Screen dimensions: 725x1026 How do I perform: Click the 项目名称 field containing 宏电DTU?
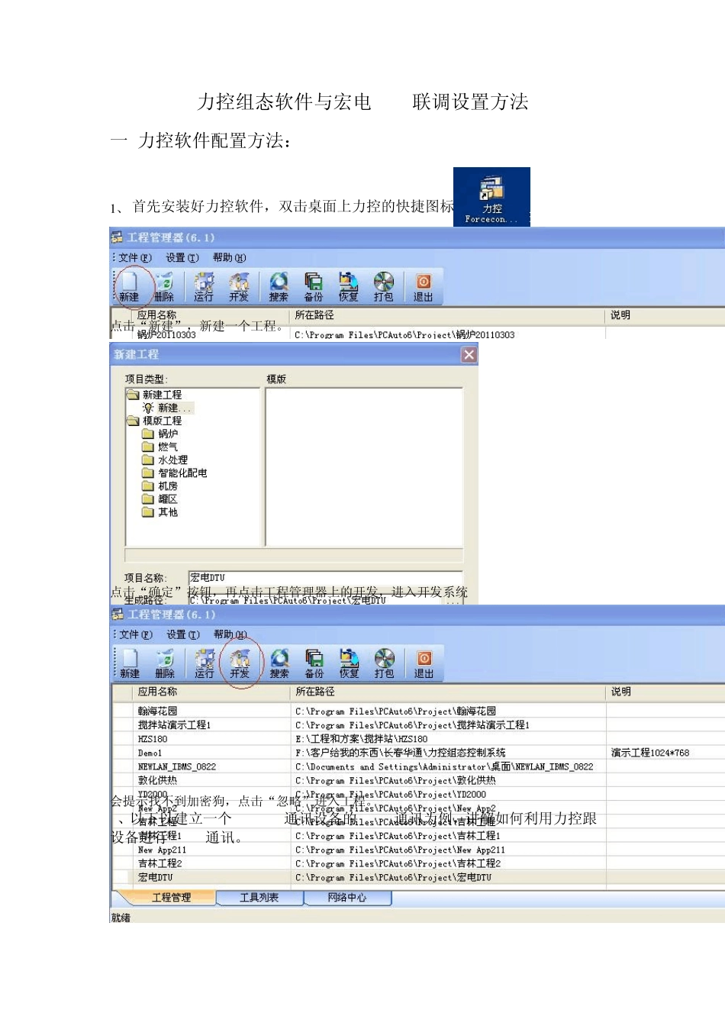[325, 578]
